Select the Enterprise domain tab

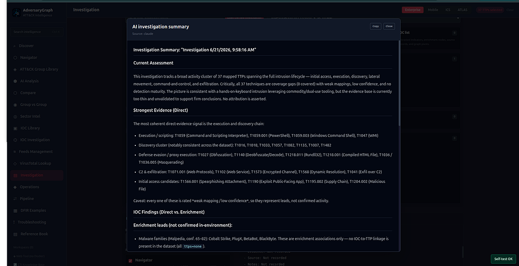[413, 10]
